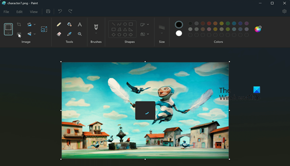Click the Remove background icon
The image size is (290, 166).
19,34
